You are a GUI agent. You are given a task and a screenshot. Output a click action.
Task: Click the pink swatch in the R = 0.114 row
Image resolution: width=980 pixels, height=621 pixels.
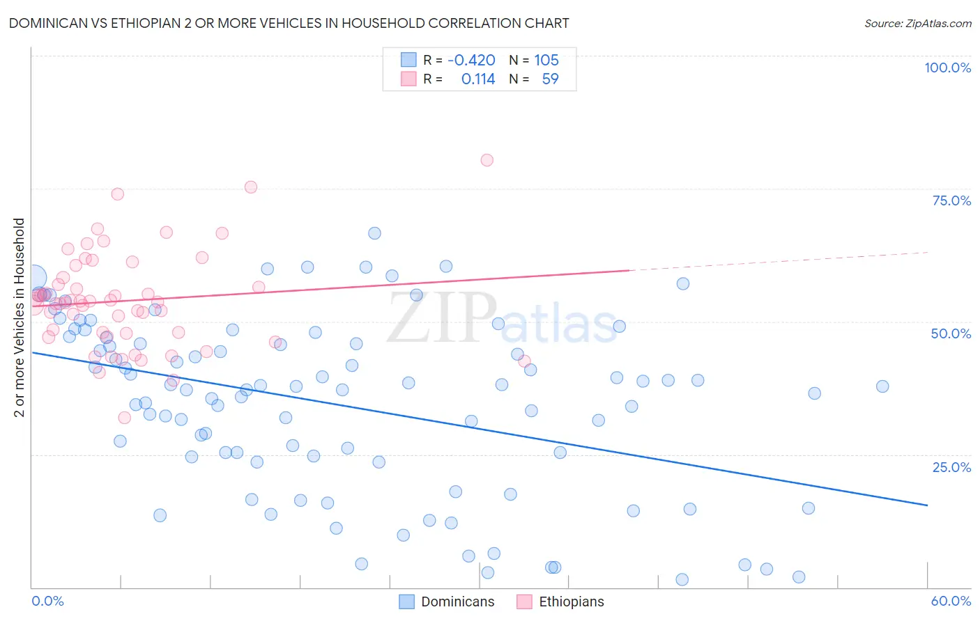(408, 79)
